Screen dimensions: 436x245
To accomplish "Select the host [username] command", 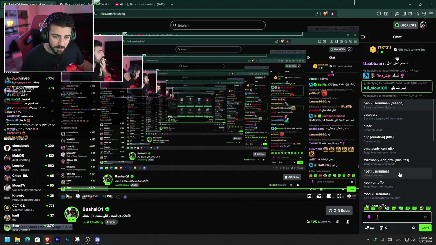I will [396, 173].
